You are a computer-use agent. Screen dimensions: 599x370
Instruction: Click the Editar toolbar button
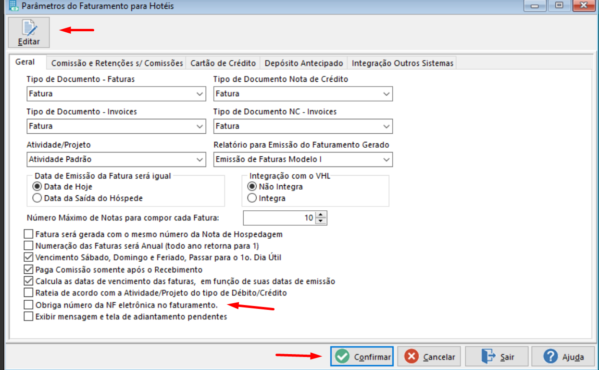(29, 32)
